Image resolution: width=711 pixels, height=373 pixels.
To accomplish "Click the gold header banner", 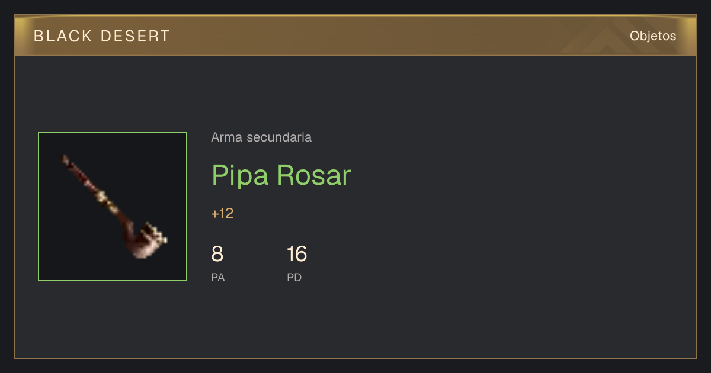I will tap(355, 36).
